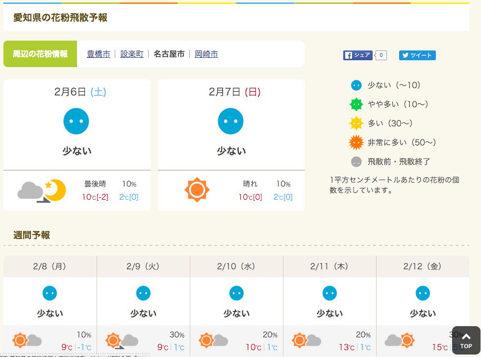The image size is (481, 357).
Task: Click the 愛知県の花粉飛散予報 heading
Action: click(60, 18)
